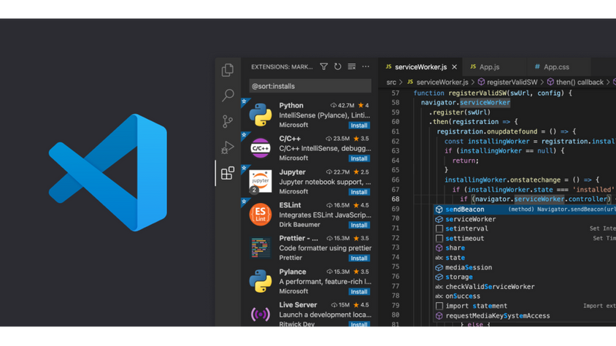Viewport: 616px width, 346px height.
Task: Select sendBeacon in the suggestion list
Action: tap(525, 209)
